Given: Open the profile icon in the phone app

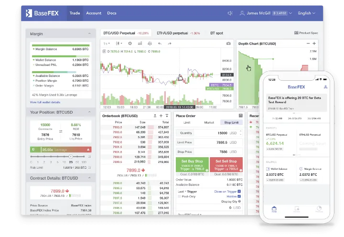Looking at the screenshot, I should coord(325,87).
